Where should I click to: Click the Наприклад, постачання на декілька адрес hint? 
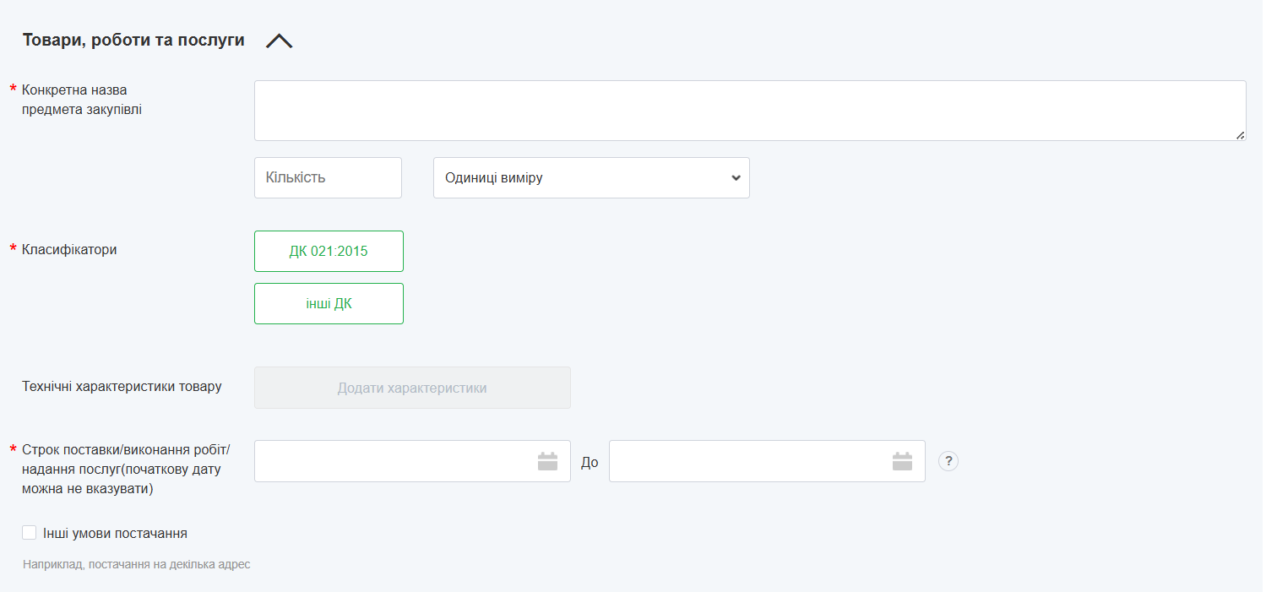(x=137, y=564)
